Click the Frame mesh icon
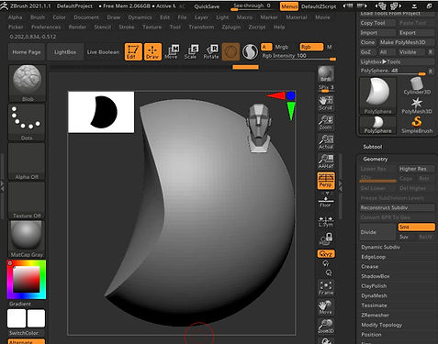438x344 pixels. (x=326, y=288)
